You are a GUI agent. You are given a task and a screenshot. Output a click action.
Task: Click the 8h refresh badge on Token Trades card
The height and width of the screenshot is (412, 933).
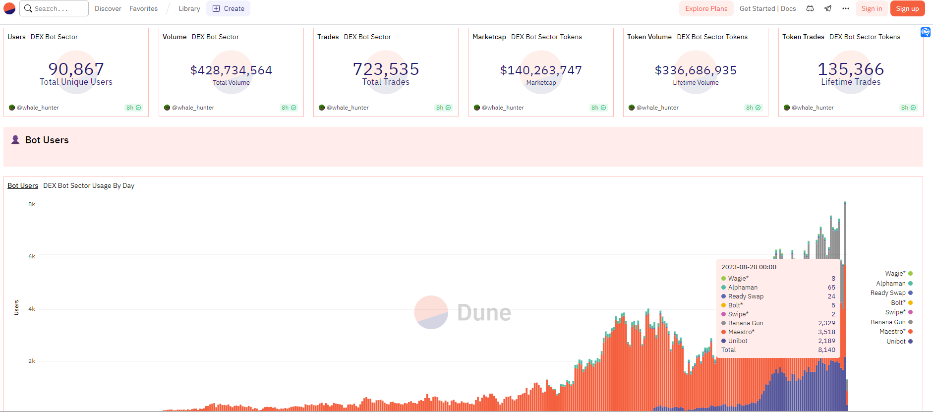[x=908, y=108]
